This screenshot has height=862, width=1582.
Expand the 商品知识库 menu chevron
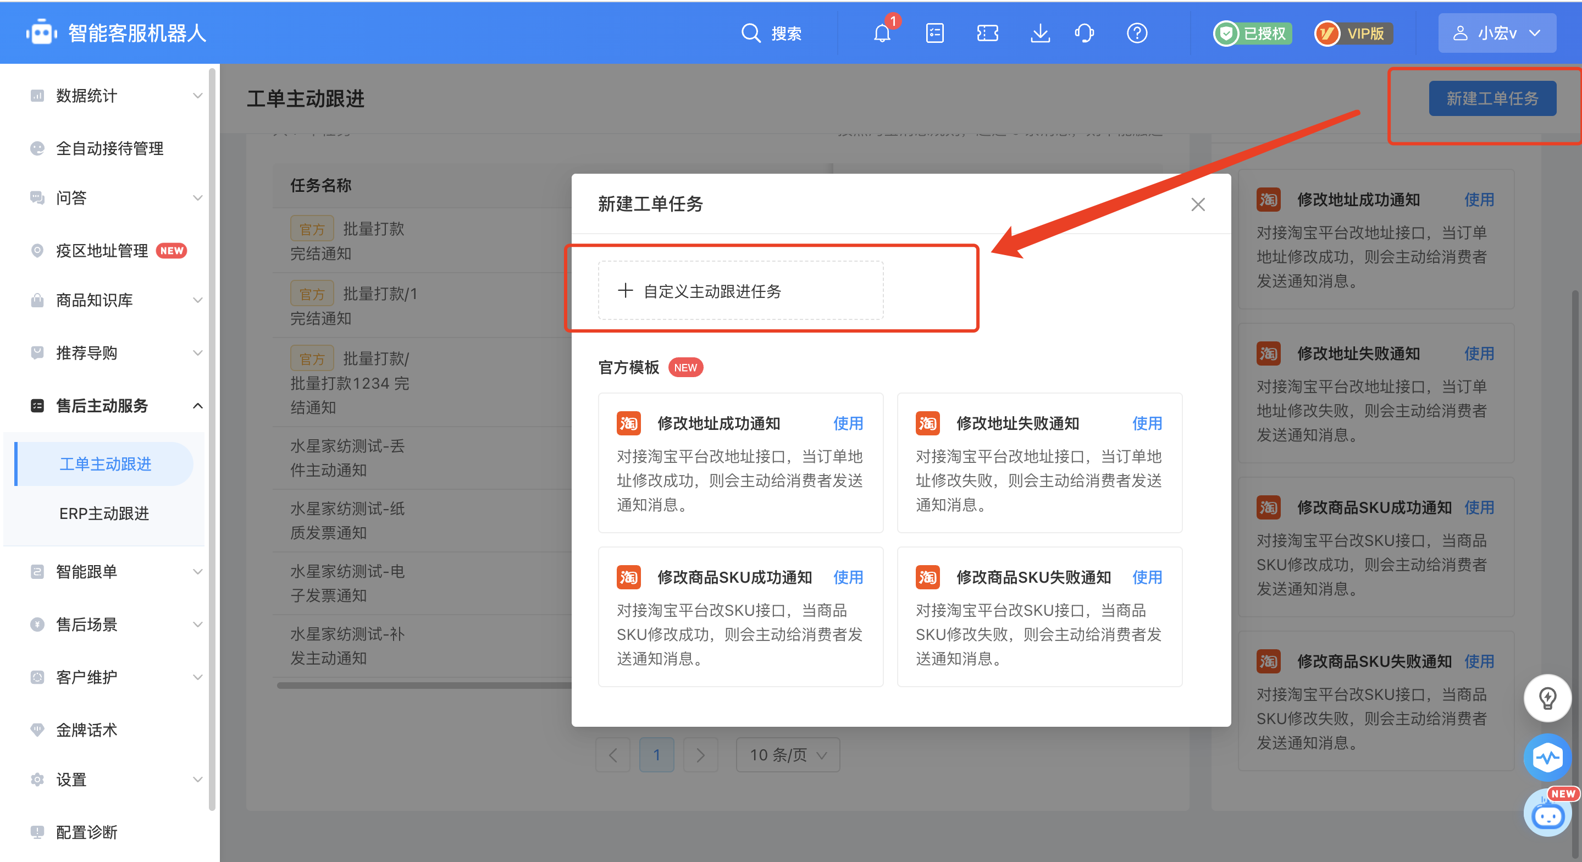[198, 301]
